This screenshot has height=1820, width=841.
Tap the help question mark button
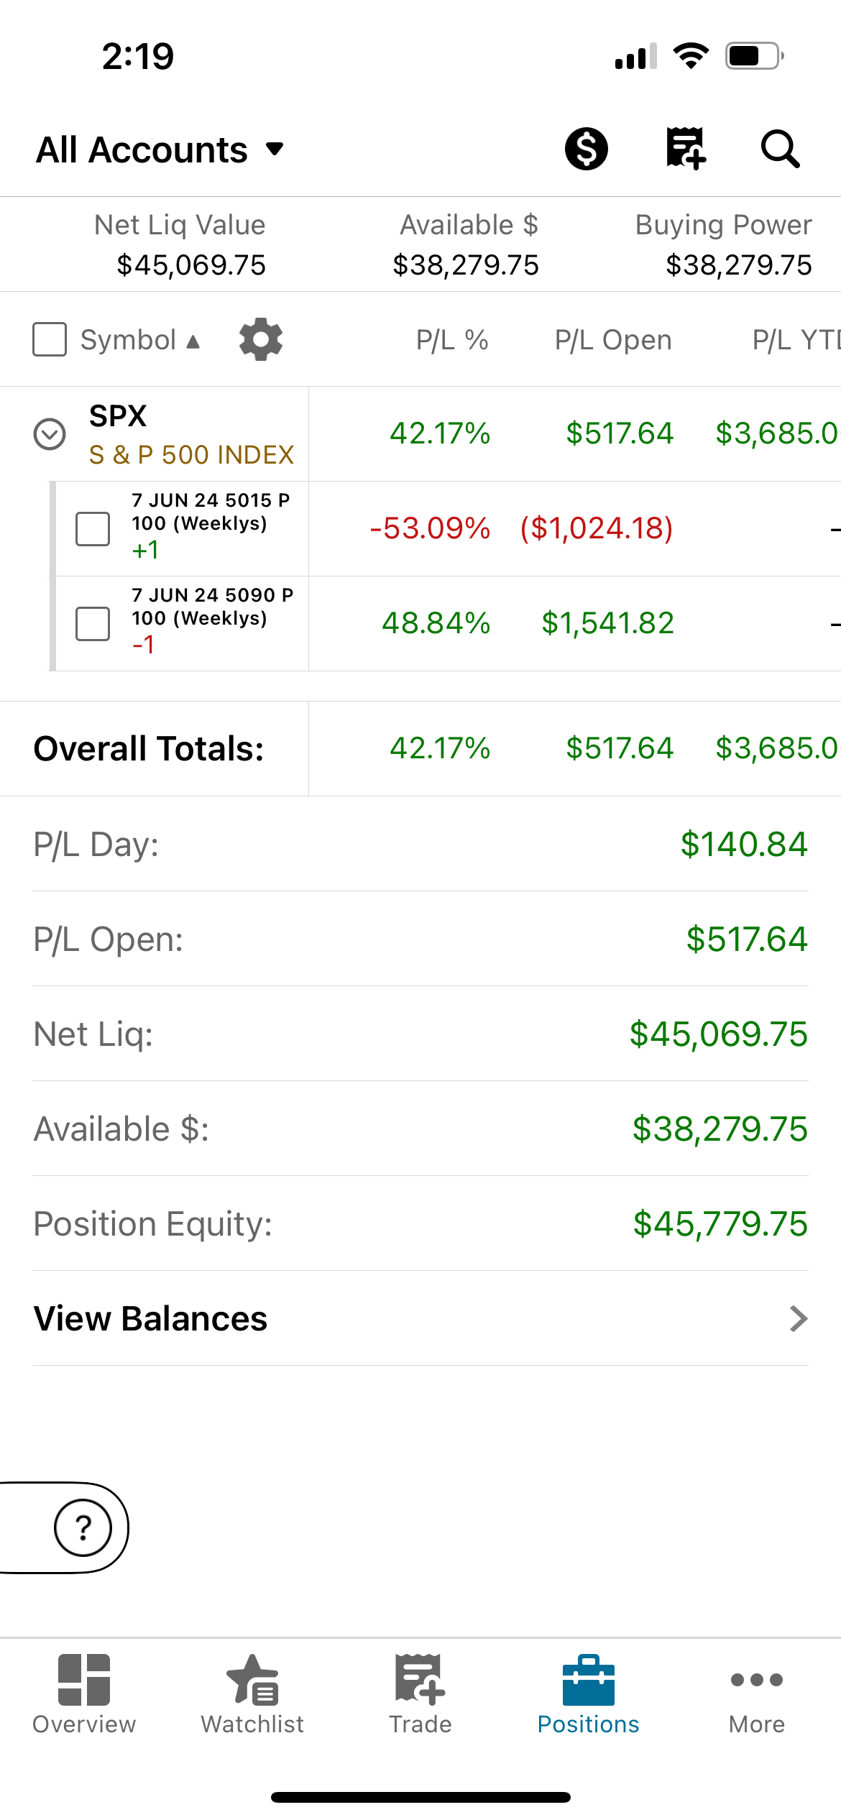[83, 1527]
